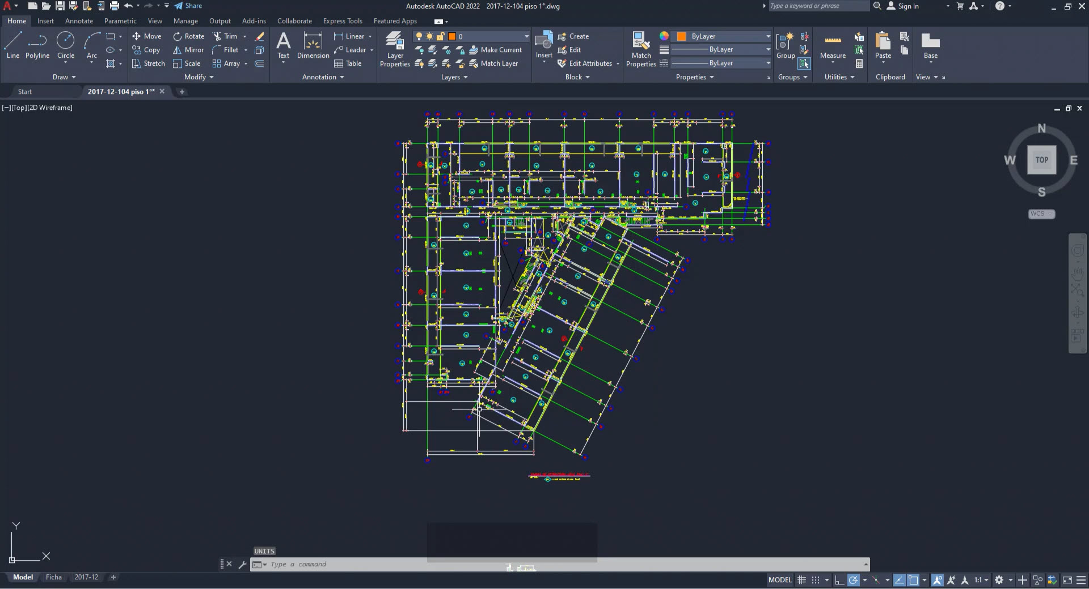Switch to the Ficha layout tab
This screenshot has width=1089, height=589.
pos(54,577)
